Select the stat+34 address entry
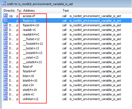The image size is (132, 109). (28, 85)
